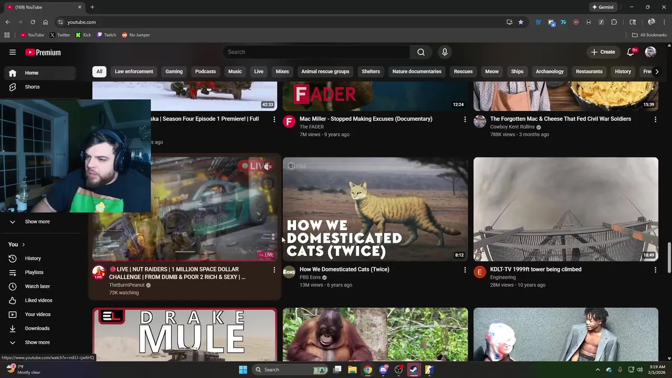Click the YouTube search field

pos(317,52)
